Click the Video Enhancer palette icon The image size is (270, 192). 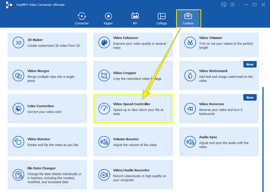pyautogui.click(x=104, y=43)
